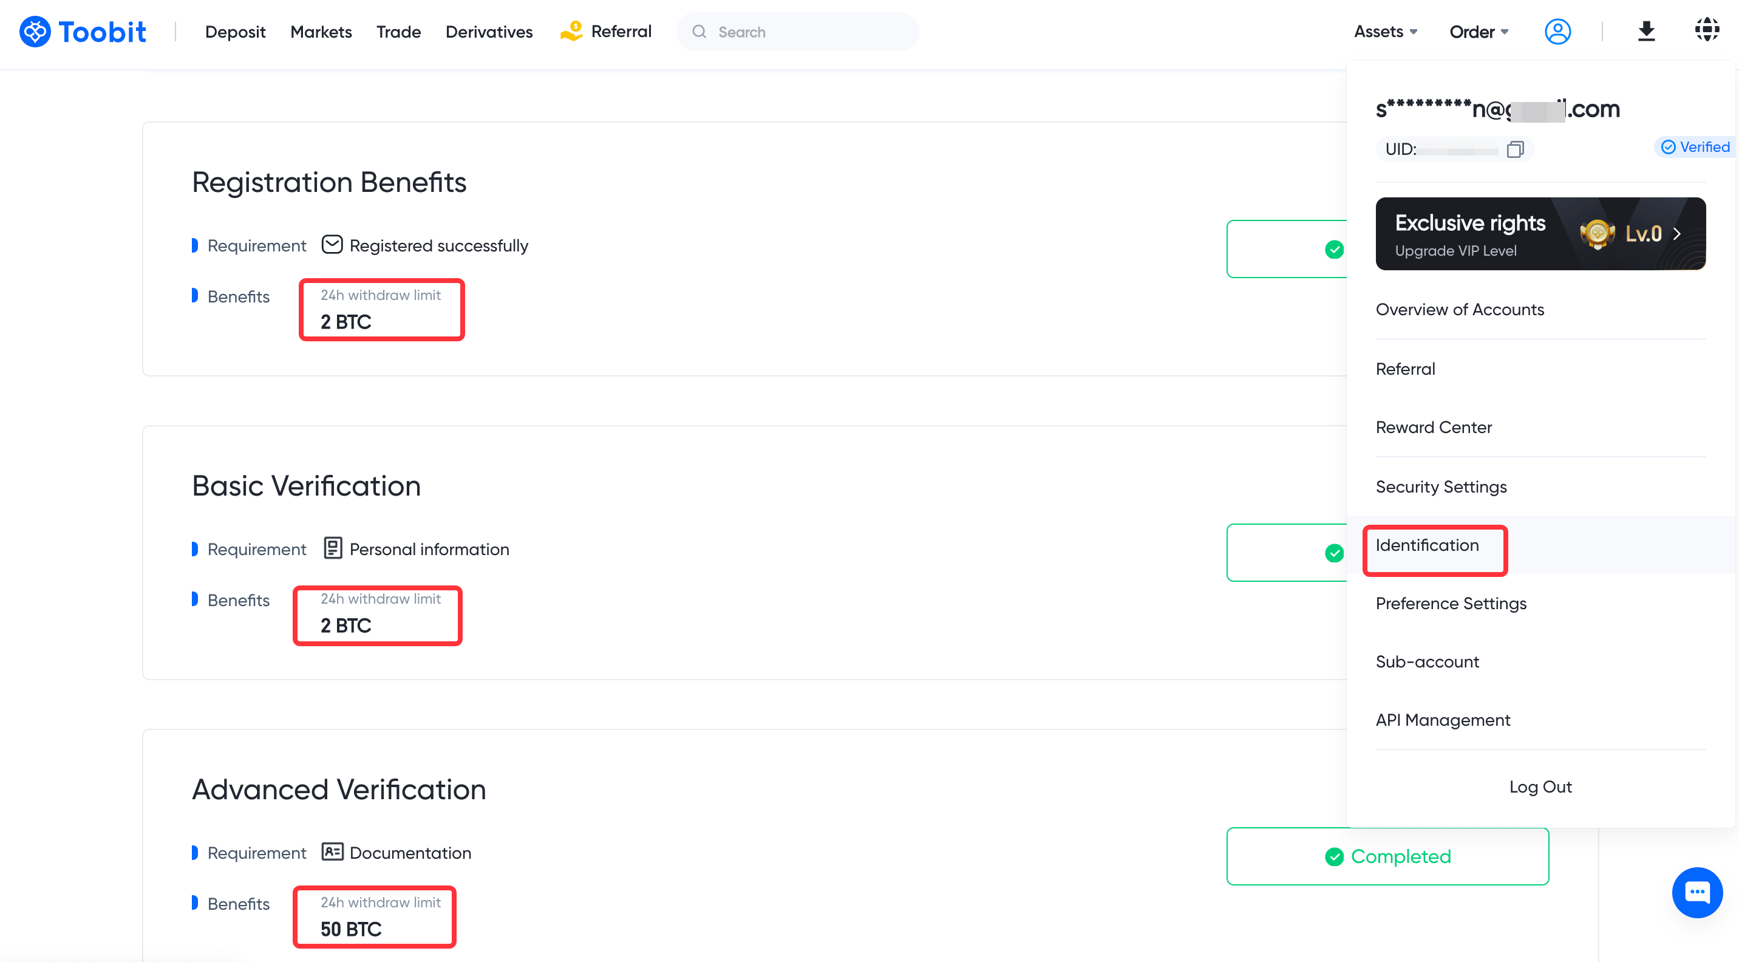Screen dimensions: 1739x962
Task: Click the download app icon
Action: pos(1646,31)
